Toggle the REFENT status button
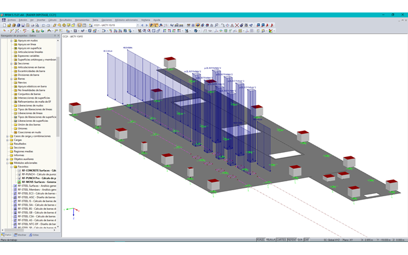 click(x=291, y=240)
